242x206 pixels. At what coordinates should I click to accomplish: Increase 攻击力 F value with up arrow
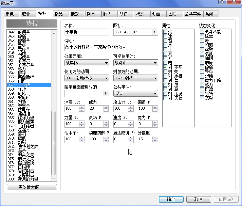point(131,107)
